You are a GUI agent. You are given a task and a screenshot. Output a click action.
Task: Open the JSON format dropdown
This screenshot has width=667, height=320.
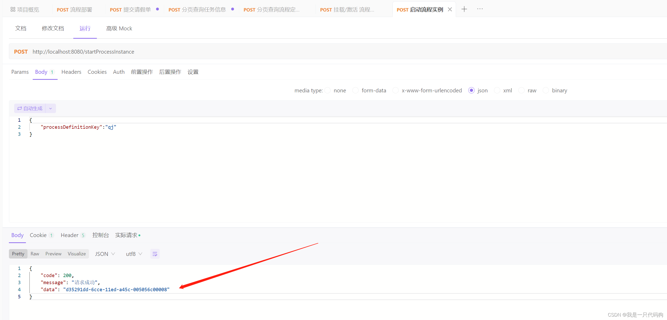105,254
